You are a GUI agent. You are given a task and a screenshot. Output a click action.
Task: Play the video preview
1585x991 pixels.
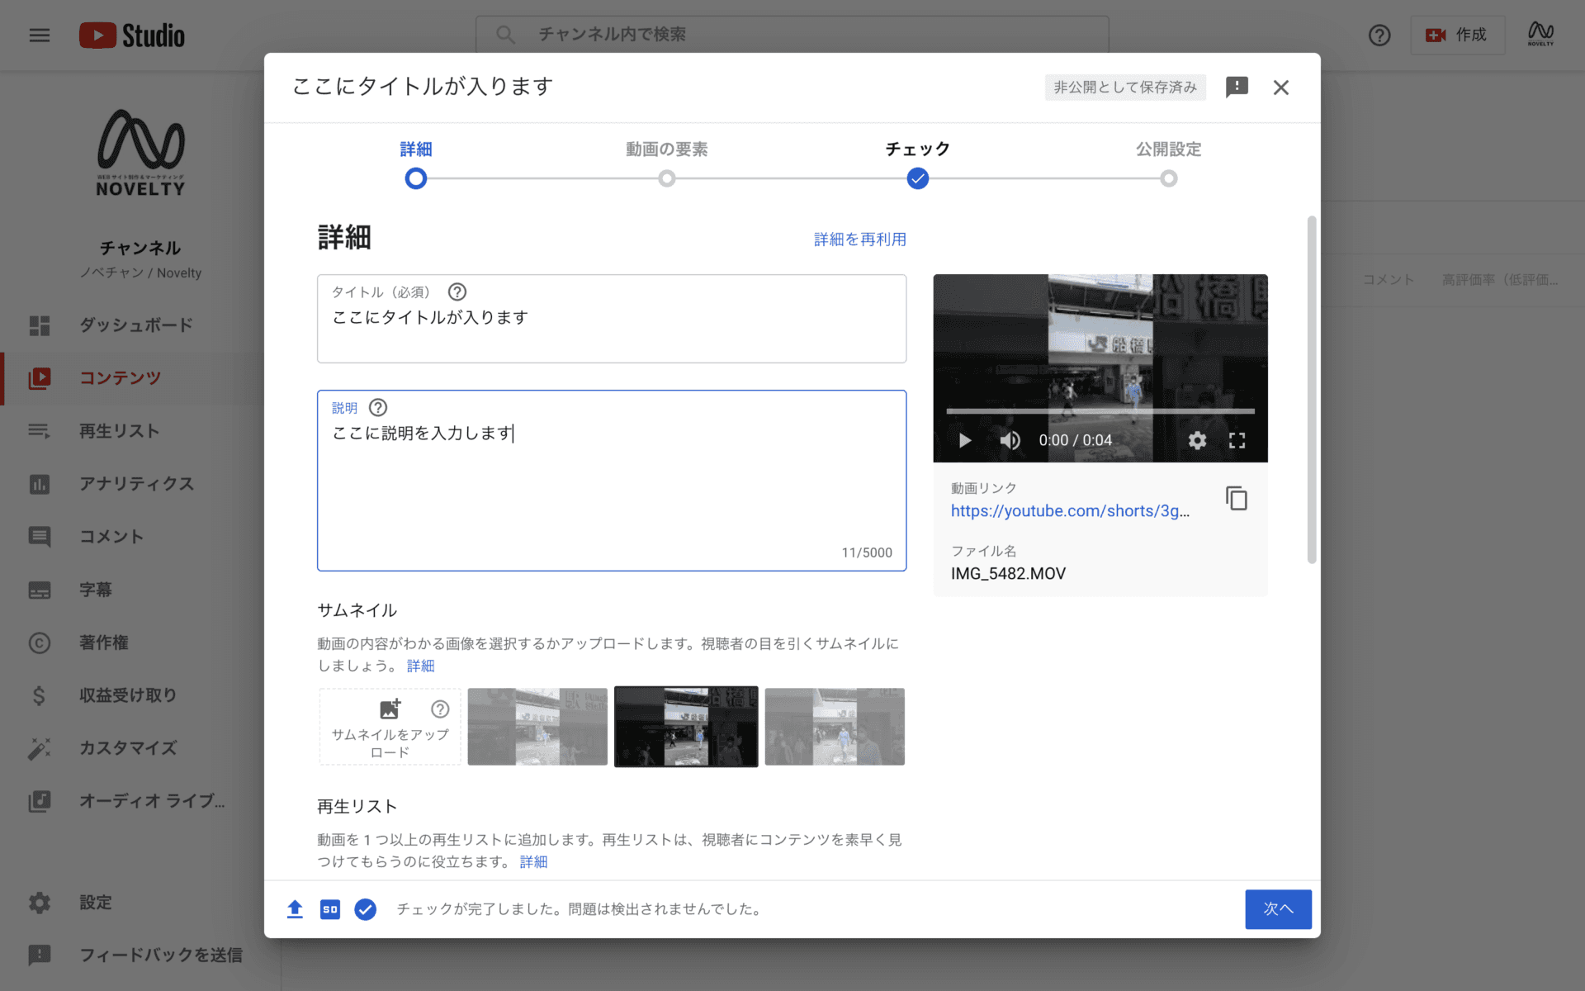pyautogui.click(x=964, y=440)
